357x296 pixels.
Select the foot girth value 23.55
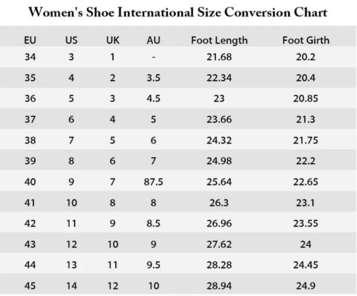(x=306, y=223)
